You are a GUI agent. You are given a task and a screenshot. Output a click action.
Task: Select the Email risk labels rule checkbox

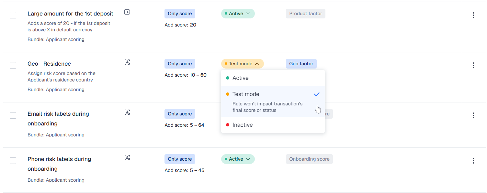tap(13, 115)
